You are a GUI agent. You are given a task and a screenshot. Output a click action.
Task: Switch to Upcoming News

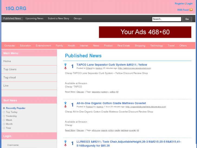(34, 18)
